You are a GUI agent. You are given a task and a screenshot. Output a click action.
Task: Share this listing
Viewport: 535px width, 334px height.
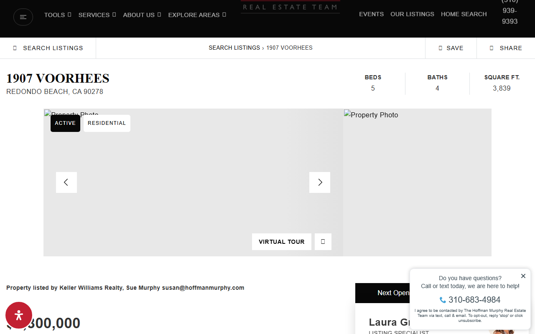tap(506, 48)
